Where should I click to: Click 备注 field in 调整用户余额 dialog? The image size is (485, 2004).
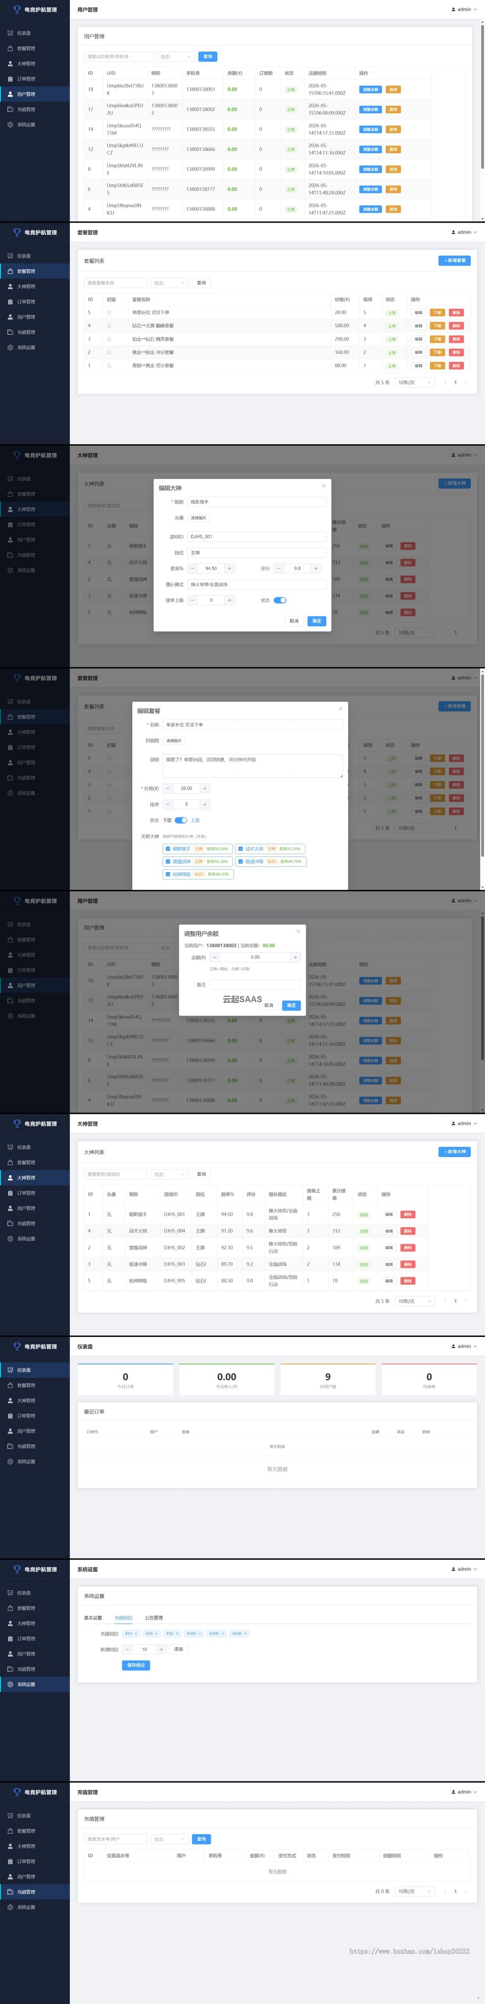(x=255, y=984)
